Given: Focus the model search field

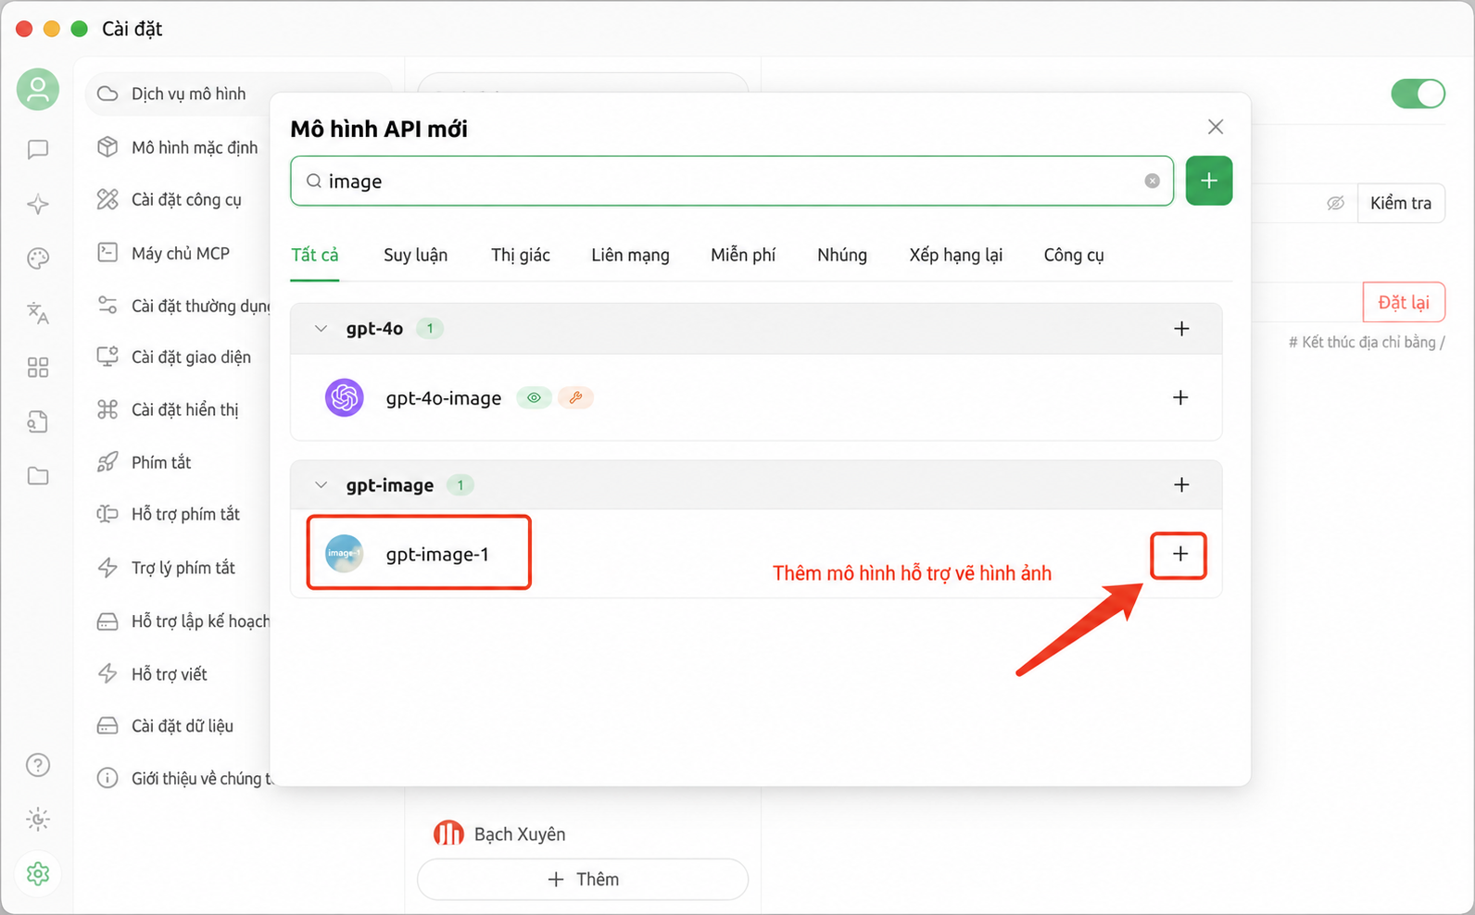Looking at the screenshot, I should 732,181.
